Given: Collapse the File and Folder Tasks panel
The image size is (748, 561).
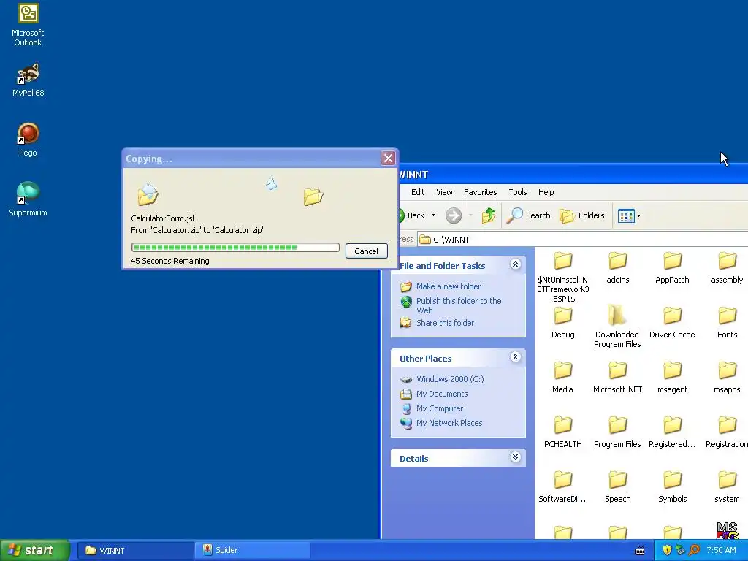Looking at the screenshot, I should click(x=515, y=264).
